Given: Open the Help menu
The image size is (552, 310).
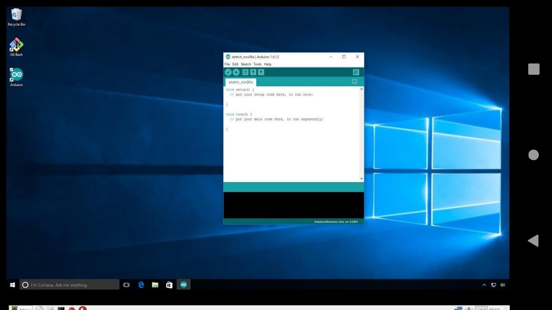Looking at the screenshot, I should point(268,64).
